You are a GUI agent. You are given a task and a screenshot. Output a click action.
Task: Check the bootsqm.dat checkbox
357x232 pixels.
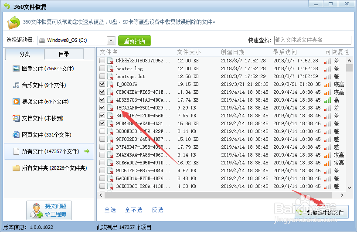pyautogui.click(x=102, y=76)
